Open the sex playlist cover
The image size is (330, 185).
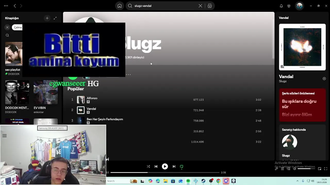tap(14, 54)
